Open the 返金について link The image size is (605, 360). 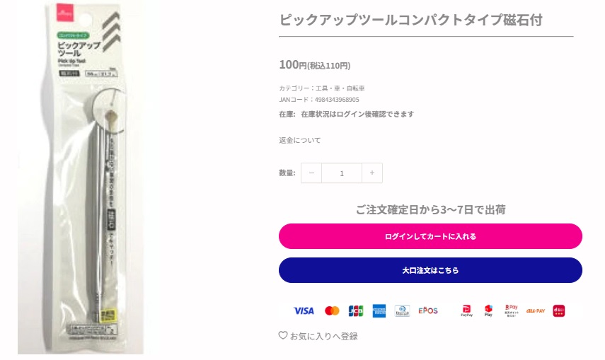[300, 141]
